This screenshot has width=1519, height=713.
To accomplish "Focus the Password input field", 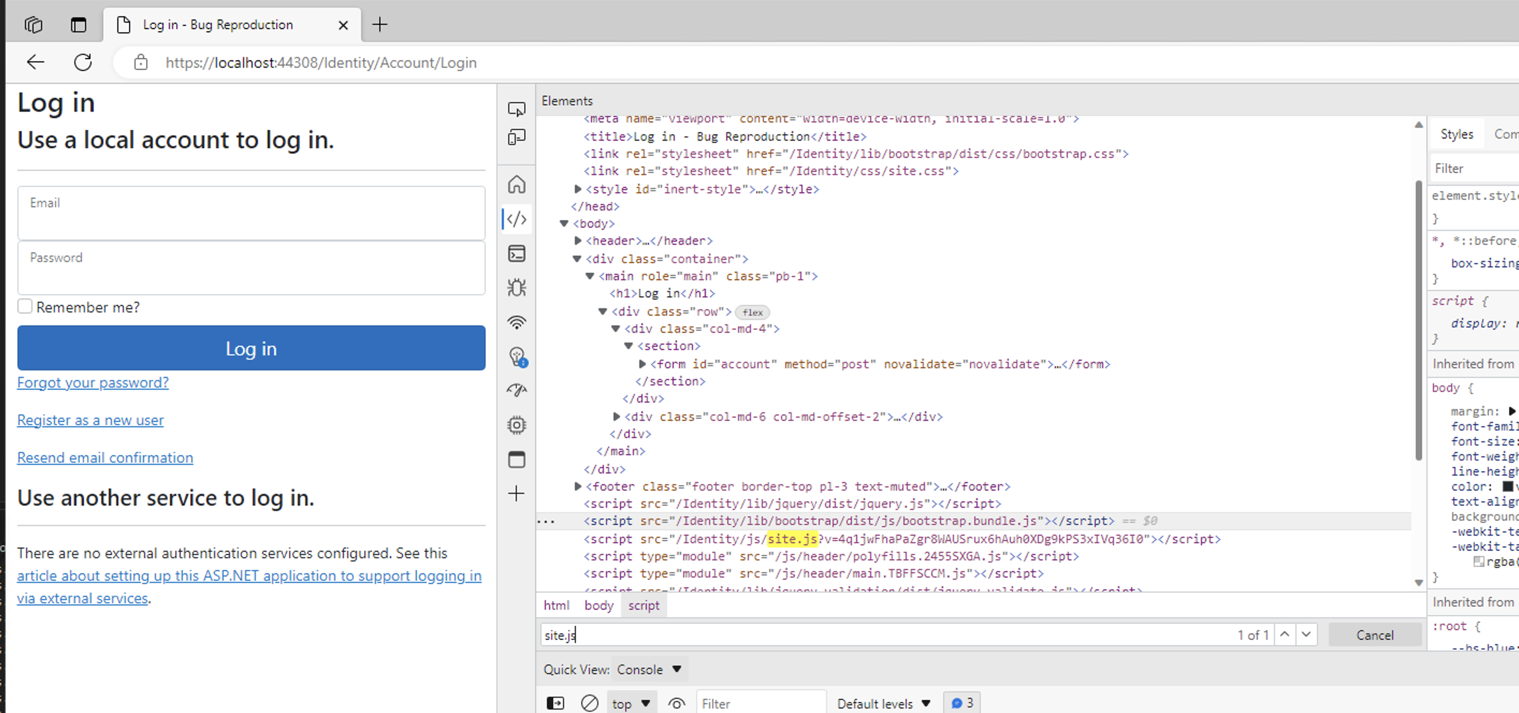I will click(x=251, y=267).
